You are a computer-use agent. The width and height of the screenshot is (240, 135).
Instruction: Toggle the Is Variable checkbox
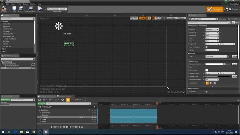217,19
